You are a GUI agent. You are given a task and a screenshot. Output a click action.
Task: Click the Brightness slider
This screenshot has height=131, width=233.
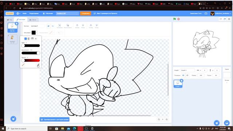coord(31,60)
